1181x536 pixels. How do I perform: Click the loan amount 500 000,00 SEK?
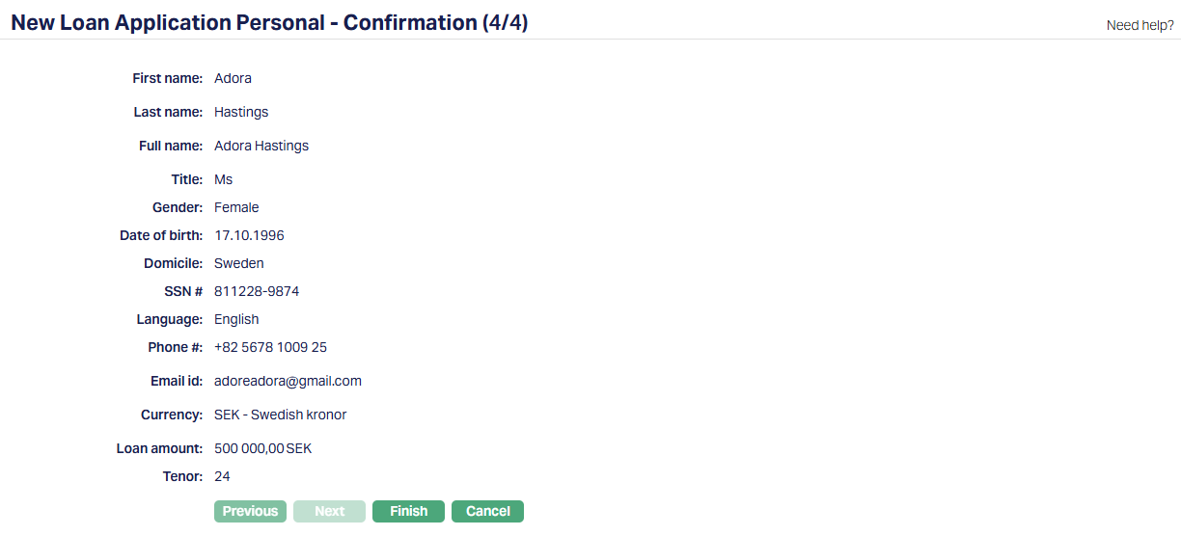coord(262,448)
